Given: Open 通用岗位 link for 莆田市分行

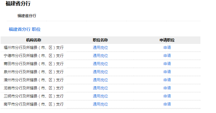Looking at the screenshot, I should click(100, 64).
